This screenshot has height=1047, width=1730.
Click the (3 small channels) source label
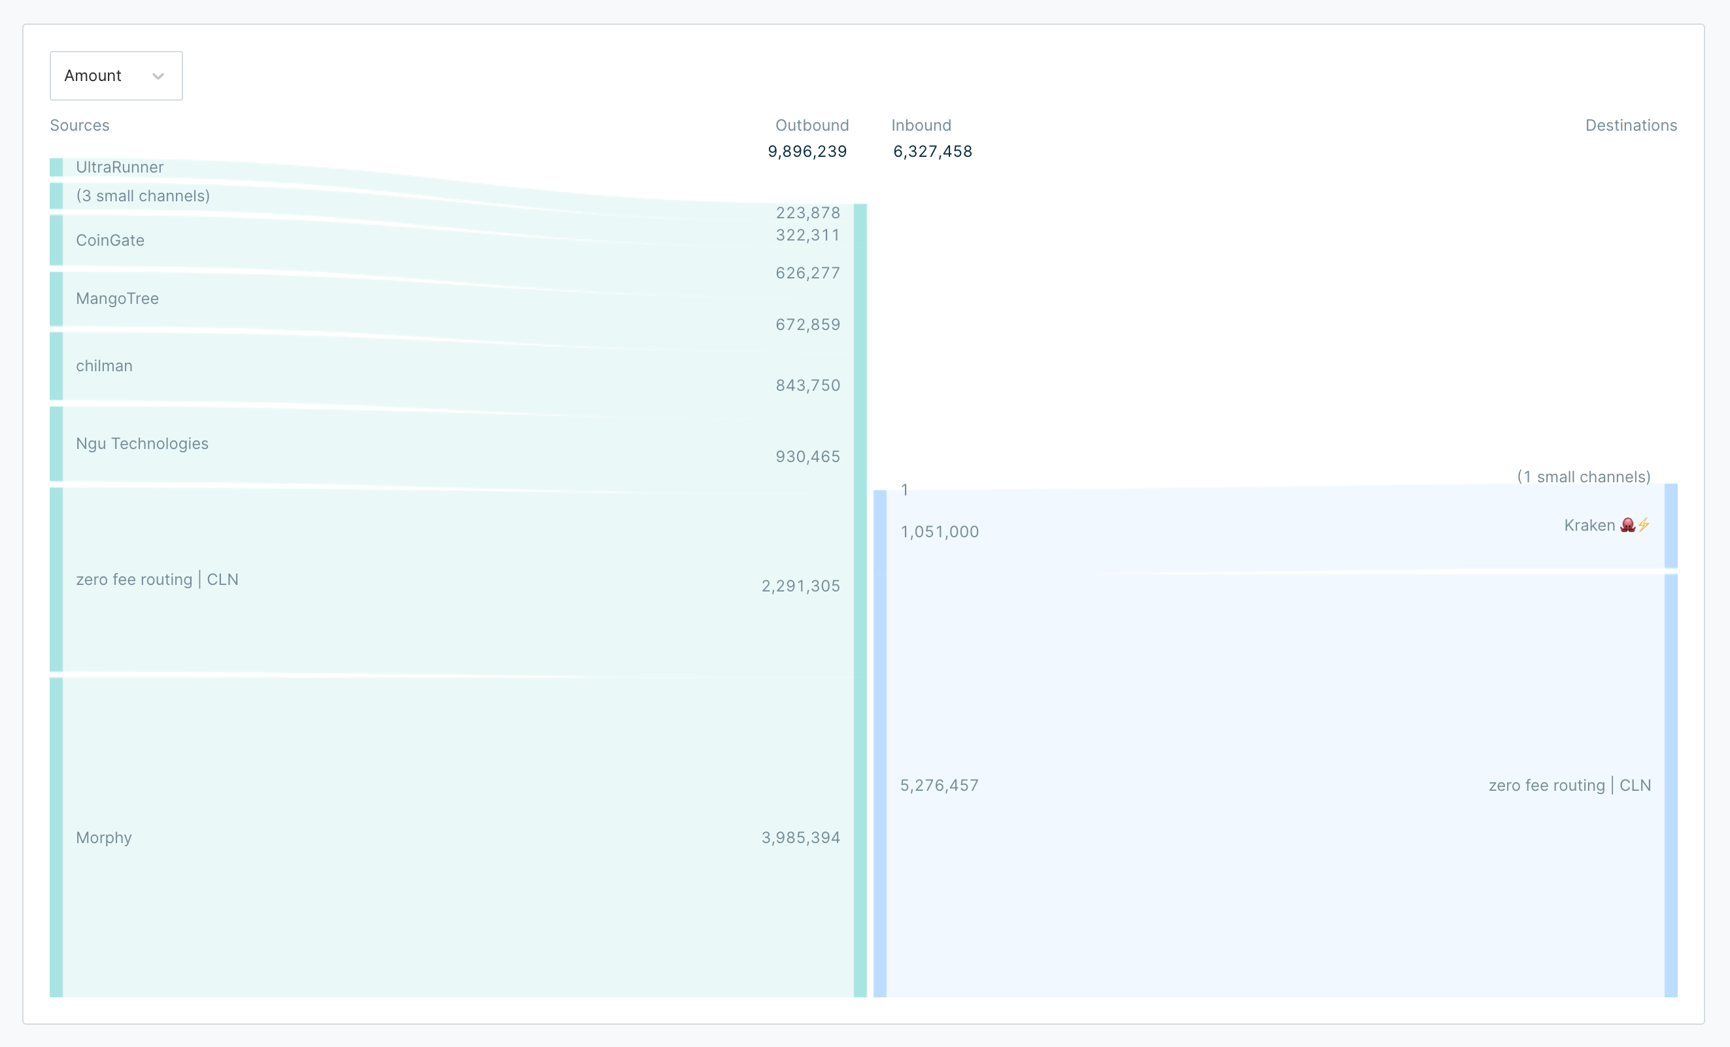point(143,196)
